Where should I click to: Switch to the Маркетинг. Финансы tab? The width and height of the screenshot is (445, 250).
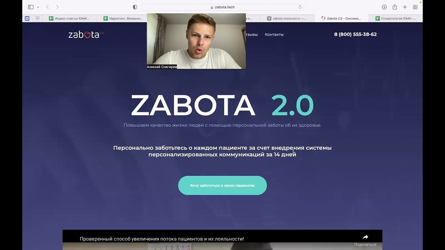(x=121, y=18)
